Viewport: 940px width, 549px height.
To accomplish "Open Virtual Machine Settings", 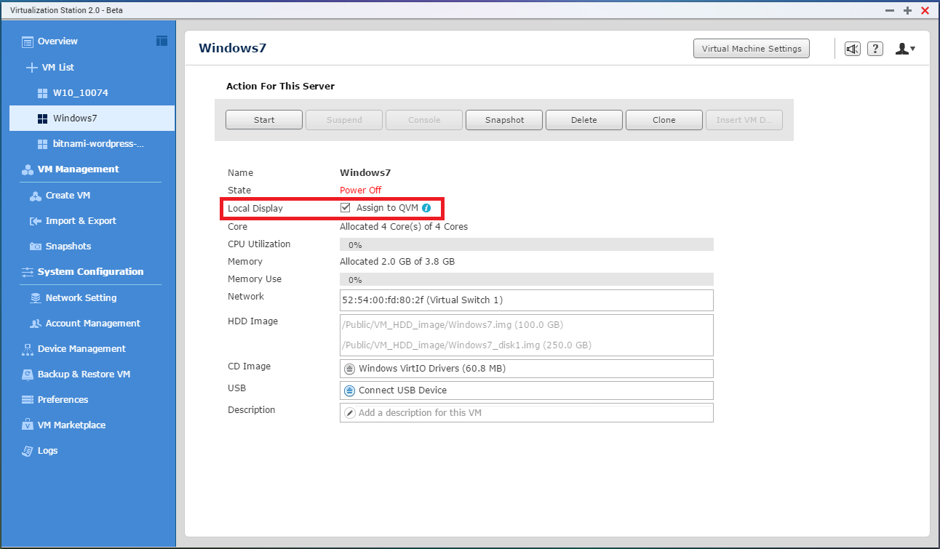I will tap(751, 49).
